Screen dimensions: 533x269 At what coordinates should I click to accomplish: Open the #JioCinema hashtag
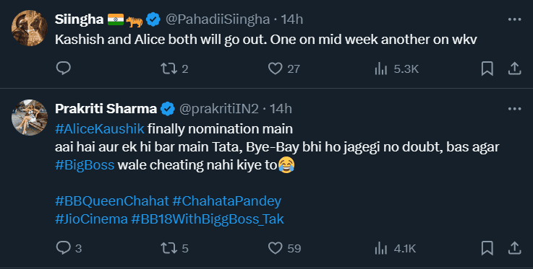[91, 219]
